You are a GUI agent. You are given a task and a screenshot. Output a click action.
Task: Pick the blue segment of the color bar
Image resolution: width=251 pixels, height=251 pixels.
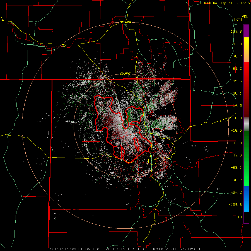[x=246, y=199]
